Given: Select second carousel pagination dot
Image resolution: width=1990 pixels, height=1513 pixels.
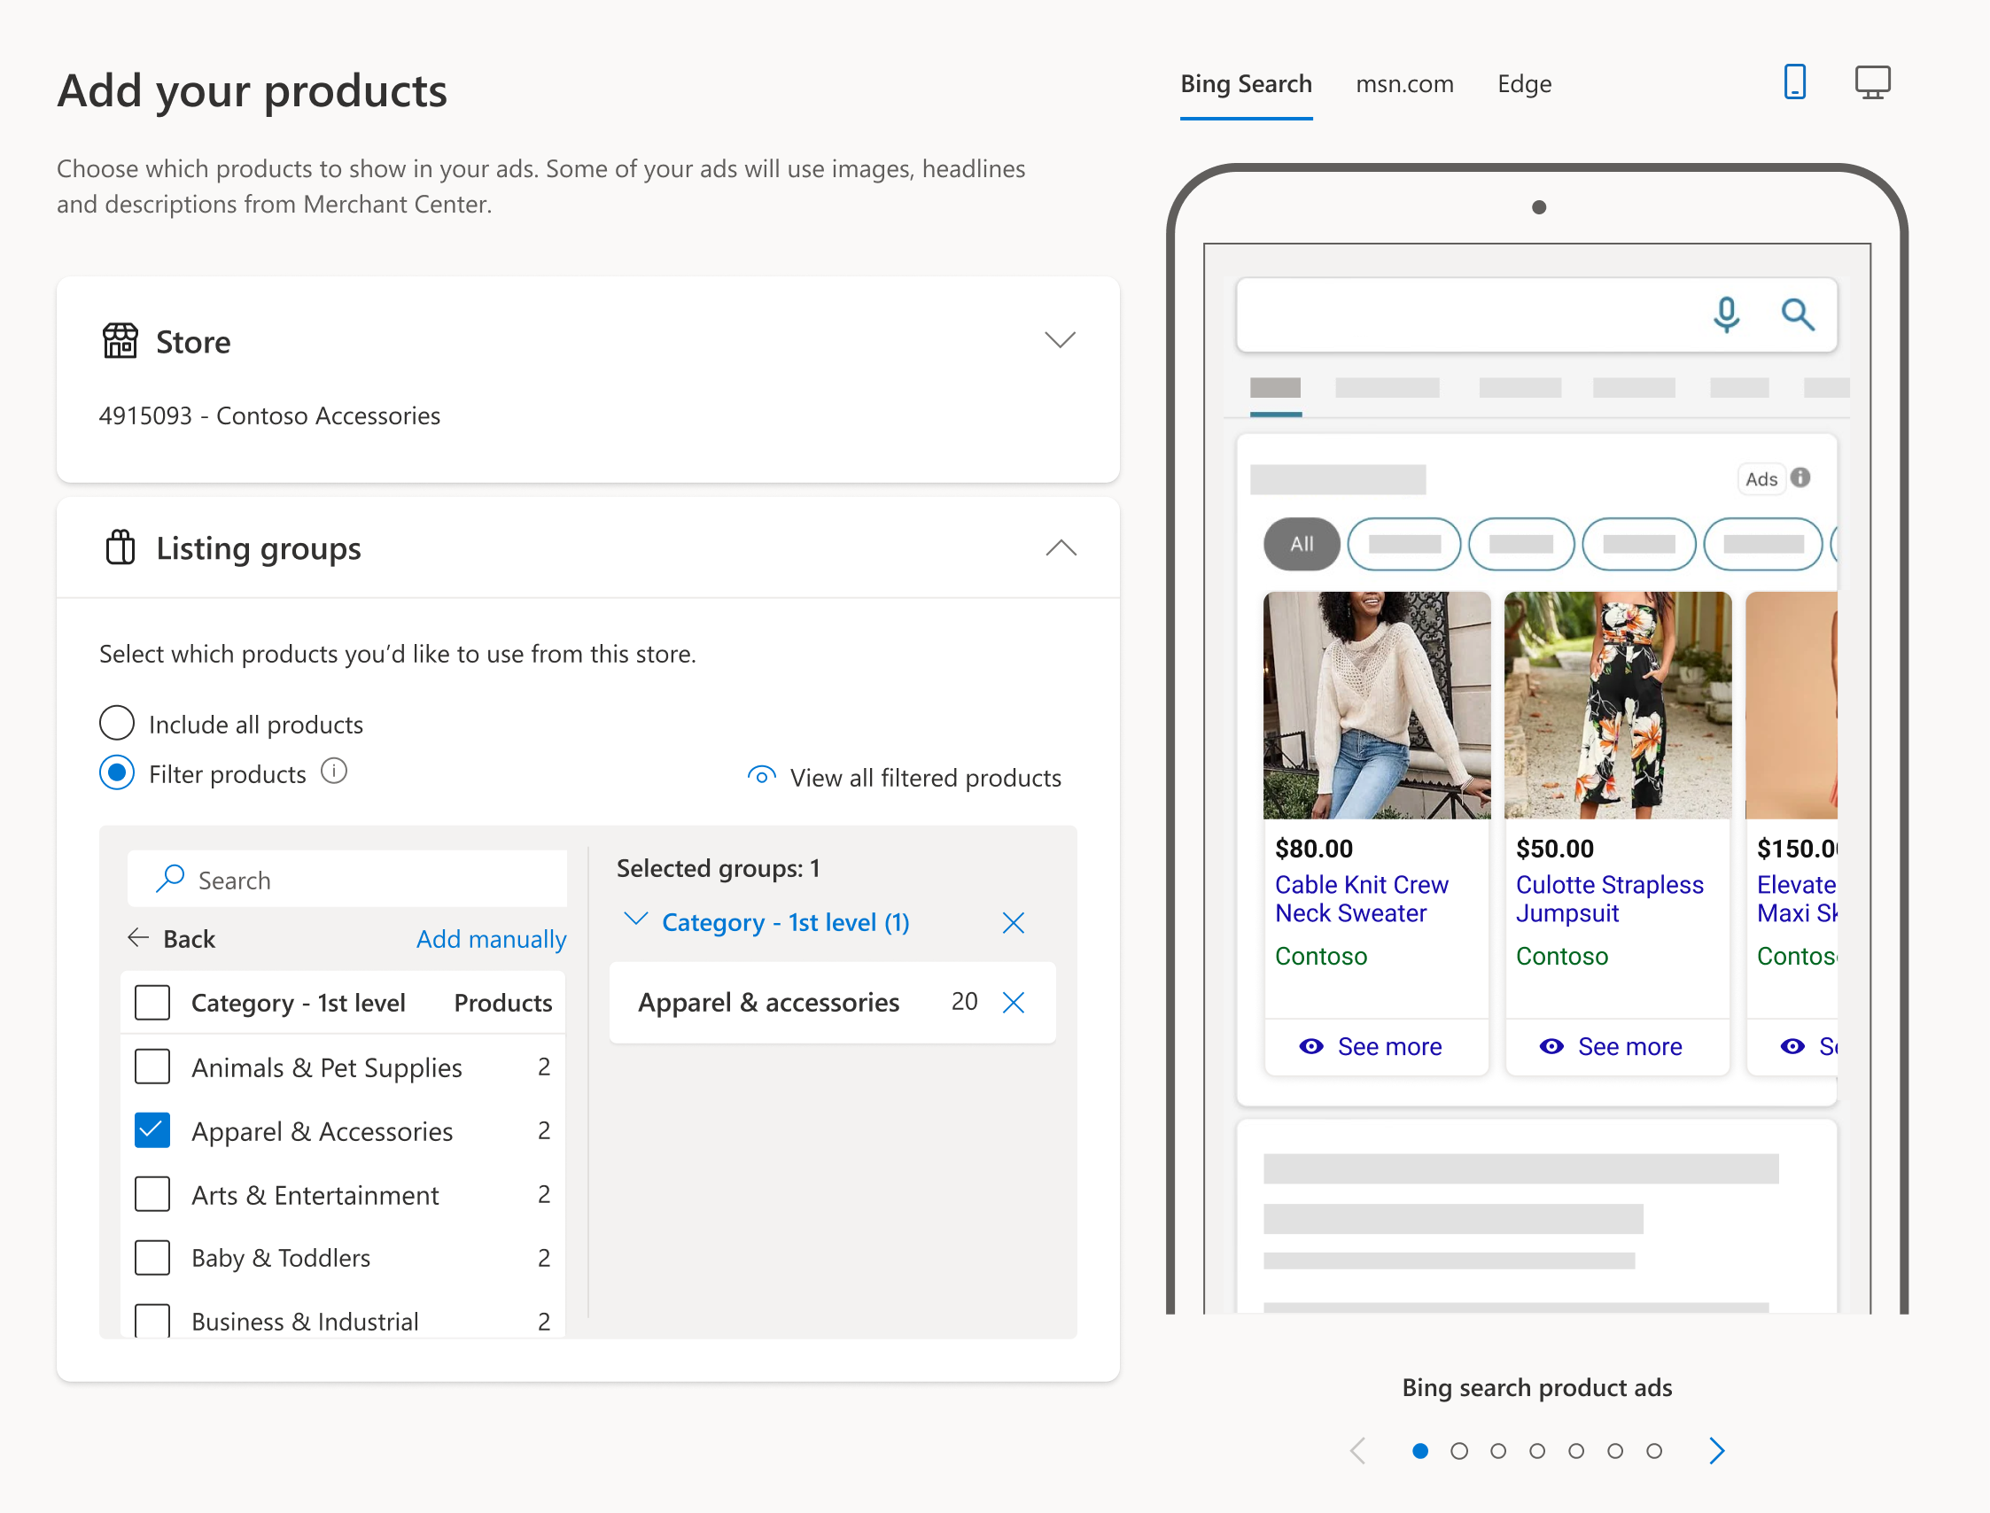Looking at the screenshot, I should (1459, 1451).
